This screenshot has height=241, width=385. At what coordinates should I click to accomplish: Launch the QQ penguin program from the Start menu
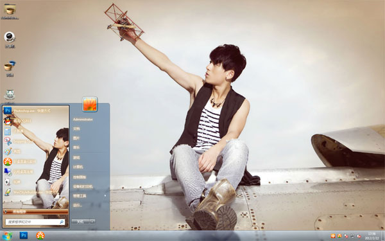pos(35,121)
